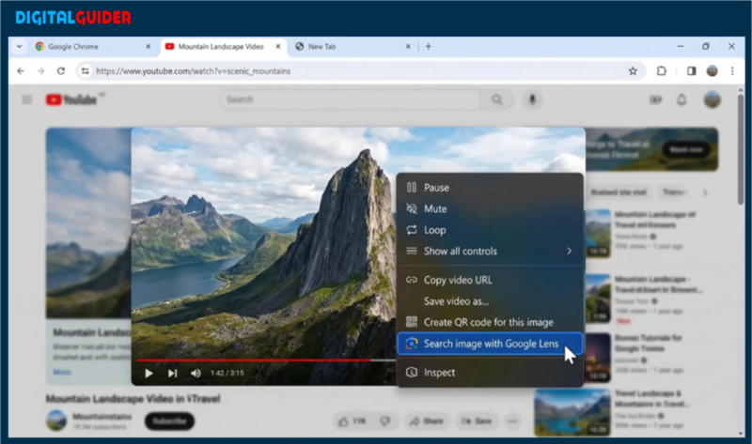
Task: Select Mute from the context menu
Action: tap(490, 208)
